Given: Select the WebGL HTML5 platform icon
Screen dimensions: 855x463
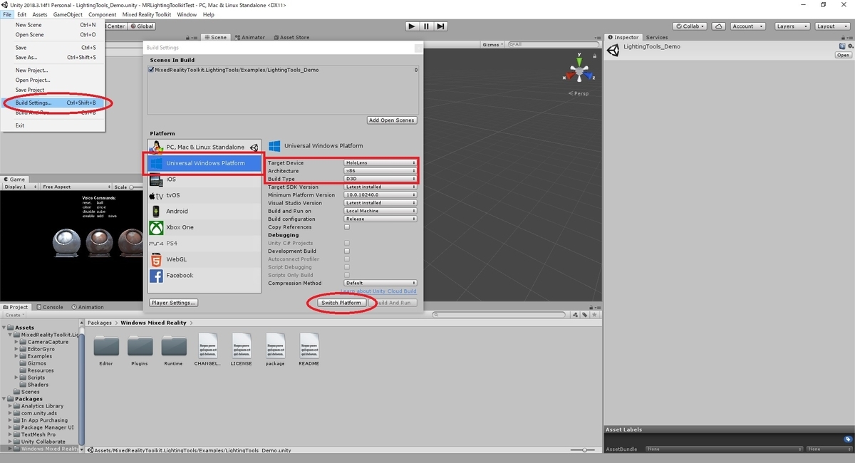Looking at the screenshot, I should tap(156, 259).
